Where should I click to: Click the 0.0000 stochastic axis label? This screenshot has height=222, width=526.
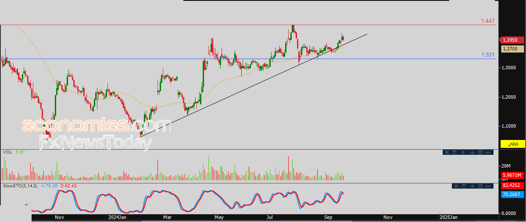[x=509, y=213]
